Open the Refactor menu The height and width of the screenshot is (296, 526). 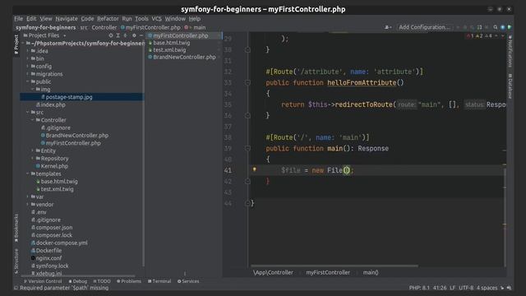[108, 19]
